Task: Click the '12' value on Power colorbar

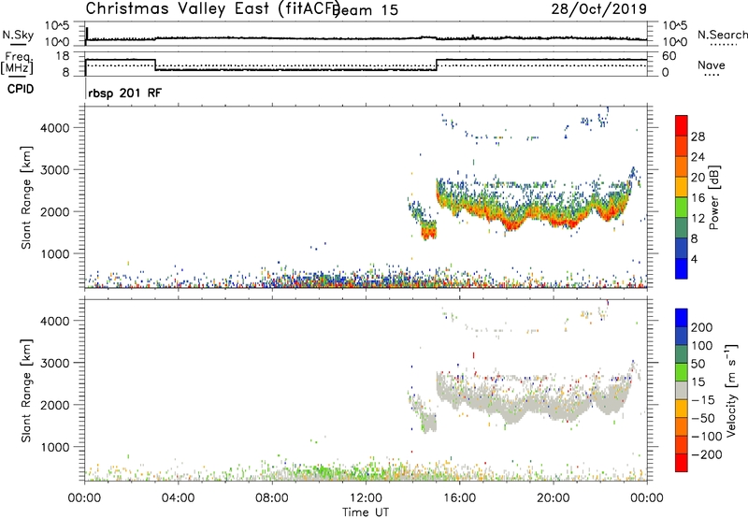Action: (698, 219)
